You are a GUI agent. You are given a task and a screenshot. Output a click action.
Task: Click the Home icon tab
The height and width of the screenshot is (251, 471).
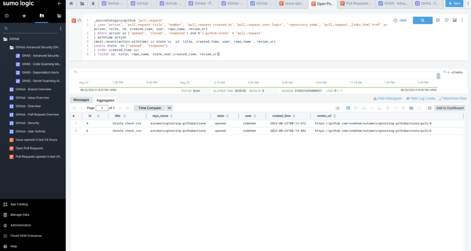tap(71, 3)
